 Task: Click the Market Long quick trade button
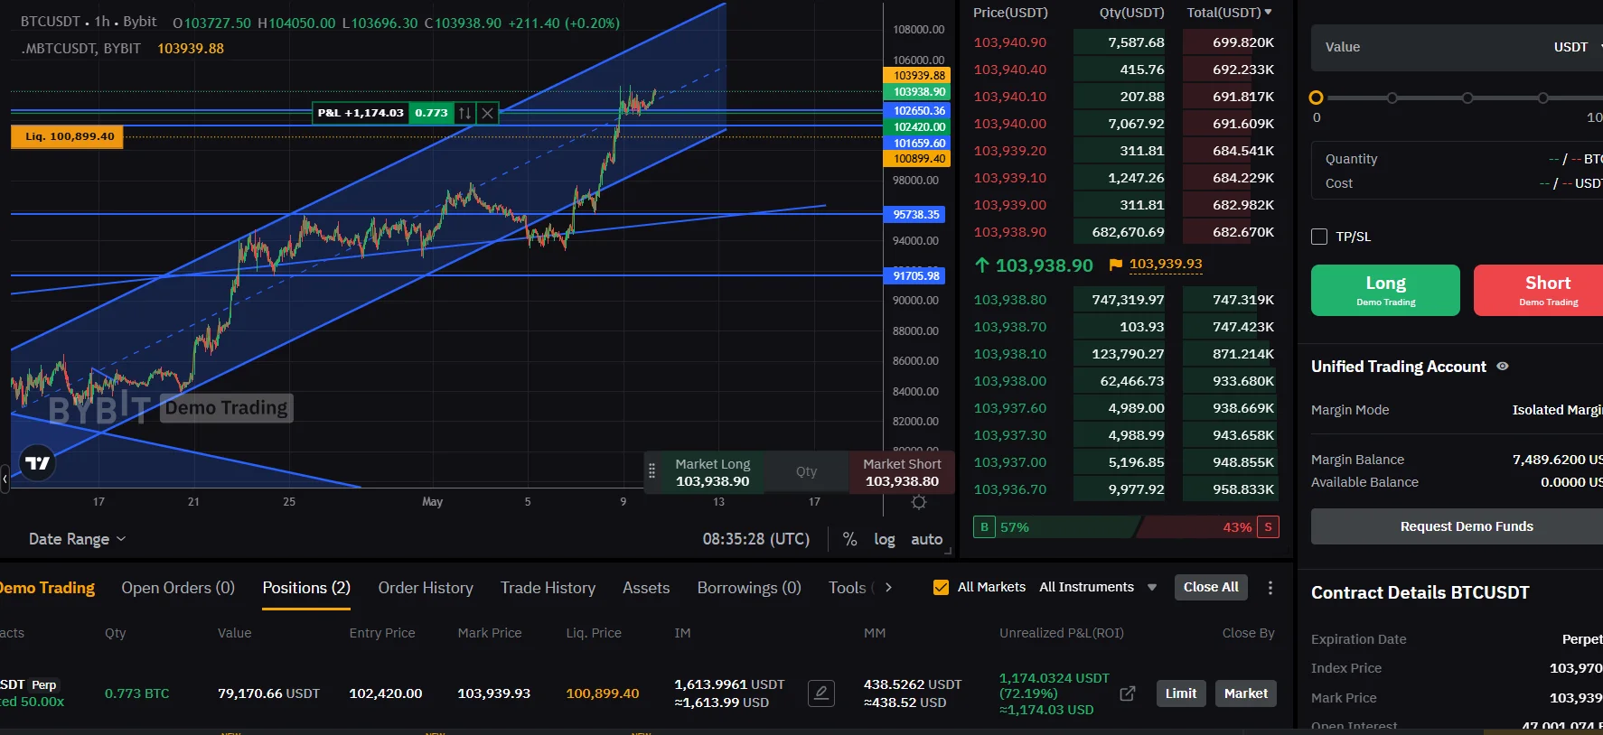(x=712, y=472)
